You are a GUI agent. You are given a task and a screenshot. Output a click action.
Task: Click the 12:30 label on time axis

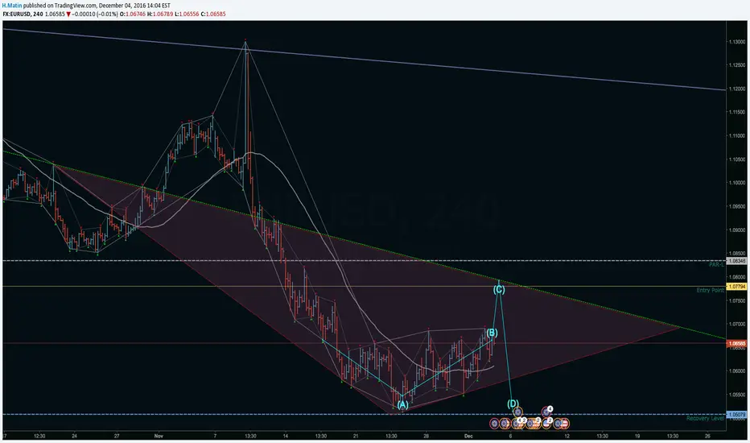(39, 436)
